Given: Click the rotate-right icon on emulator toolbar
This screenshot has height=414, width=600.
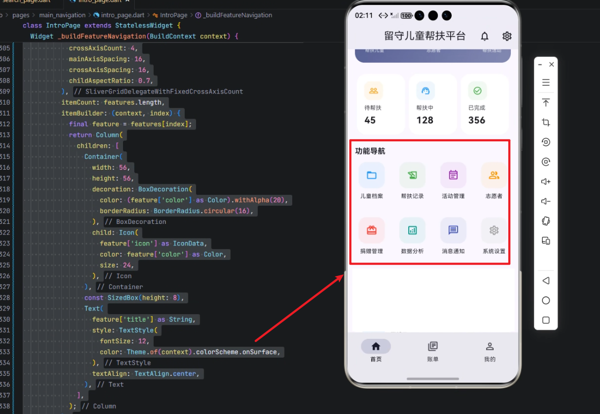Looking at the screenshot, I should (x=546, y=162).
